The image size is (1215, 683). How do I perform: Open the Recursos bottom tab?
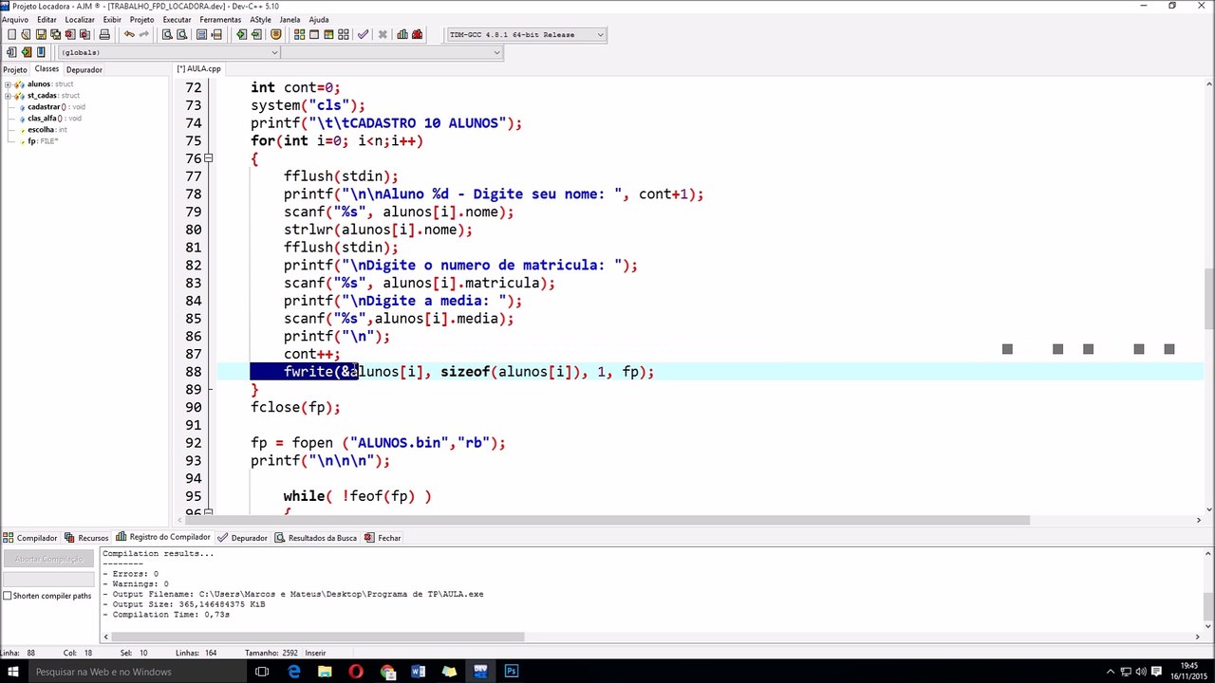tap(86, 538)
